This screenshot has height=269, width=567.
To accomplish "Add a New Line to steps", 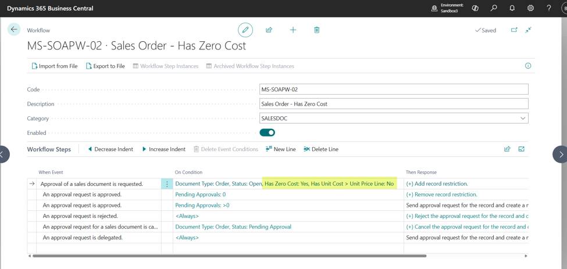I will (x=281, y=149).
